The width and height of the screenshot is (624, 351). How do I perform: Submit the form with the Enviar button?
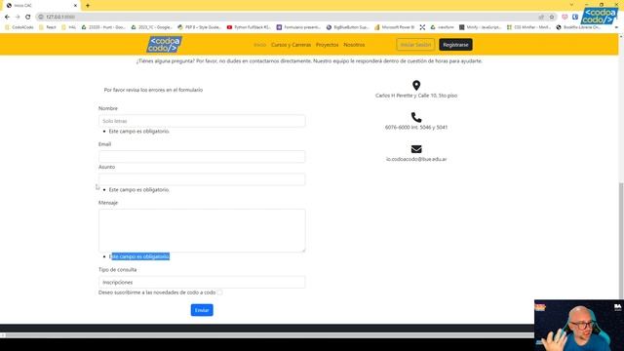pos(202,310)
